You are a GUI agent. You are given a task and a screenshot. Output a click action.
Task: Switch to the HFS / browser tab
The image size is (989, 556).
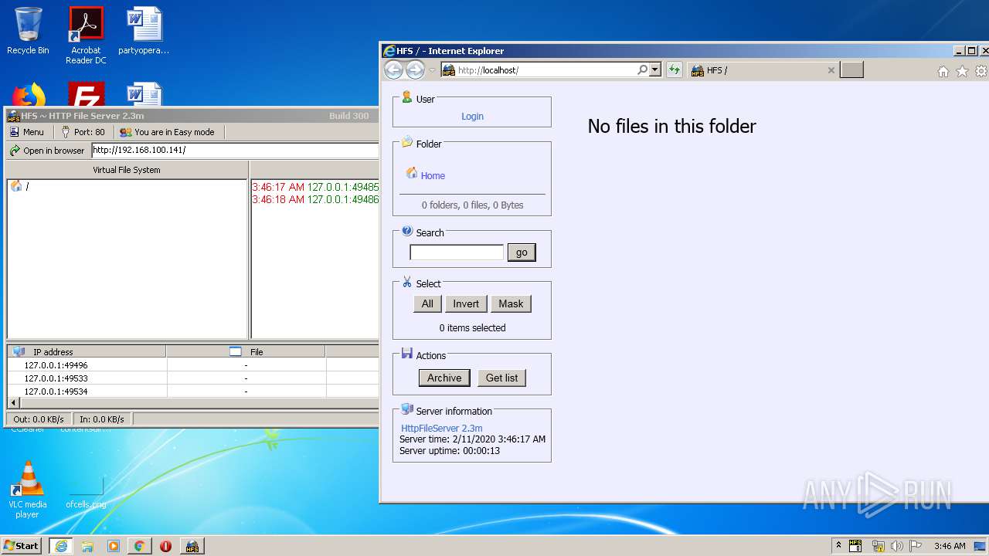(x=757, y=70)
